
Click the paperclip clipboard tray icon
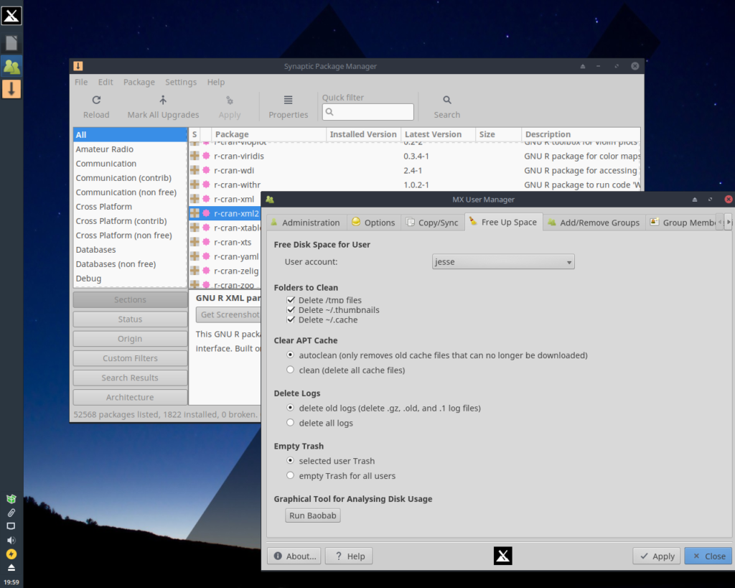(x=11, y=513)
